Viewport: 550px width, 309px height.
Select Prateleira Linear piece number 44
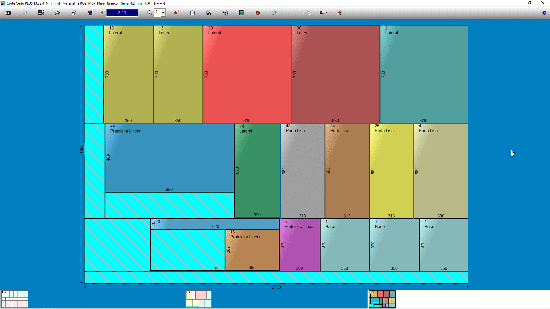(x=169, y=158)
